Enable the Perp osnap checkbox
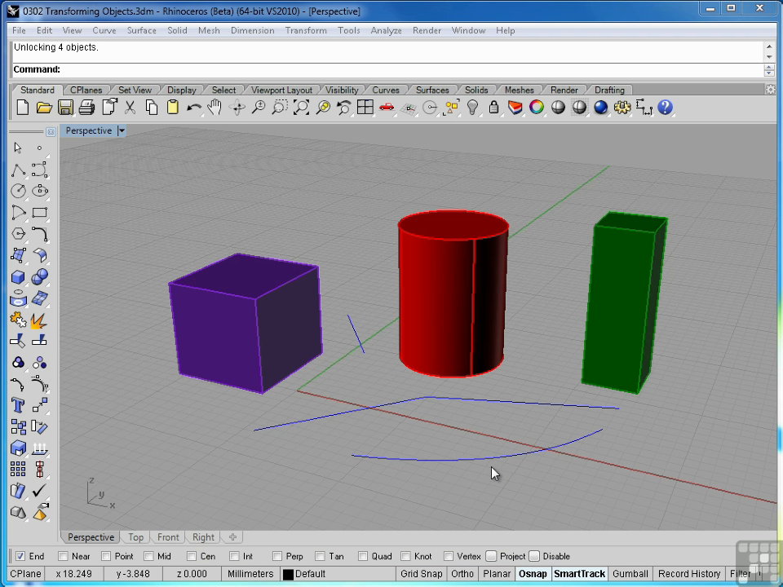The image size is (783, 587). click(x=277, y=556)
